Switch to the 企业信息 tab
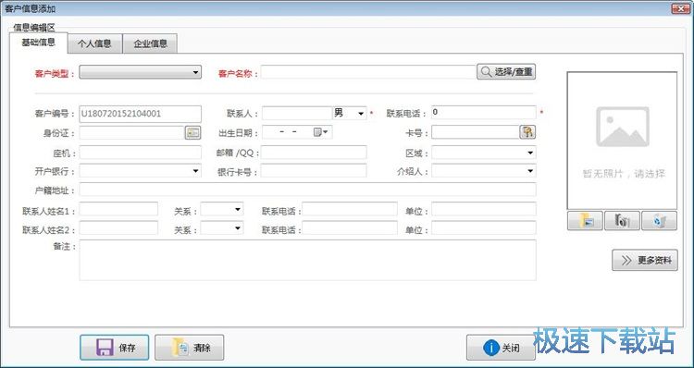The width and height of the screenshot is (694, 368). tap(151, 43)
